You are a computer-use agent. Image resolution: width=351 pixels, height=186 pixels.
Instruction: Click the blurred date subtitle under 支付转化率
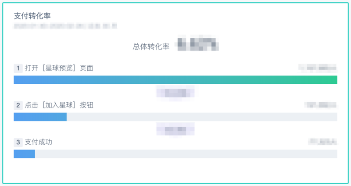point(65,26)
